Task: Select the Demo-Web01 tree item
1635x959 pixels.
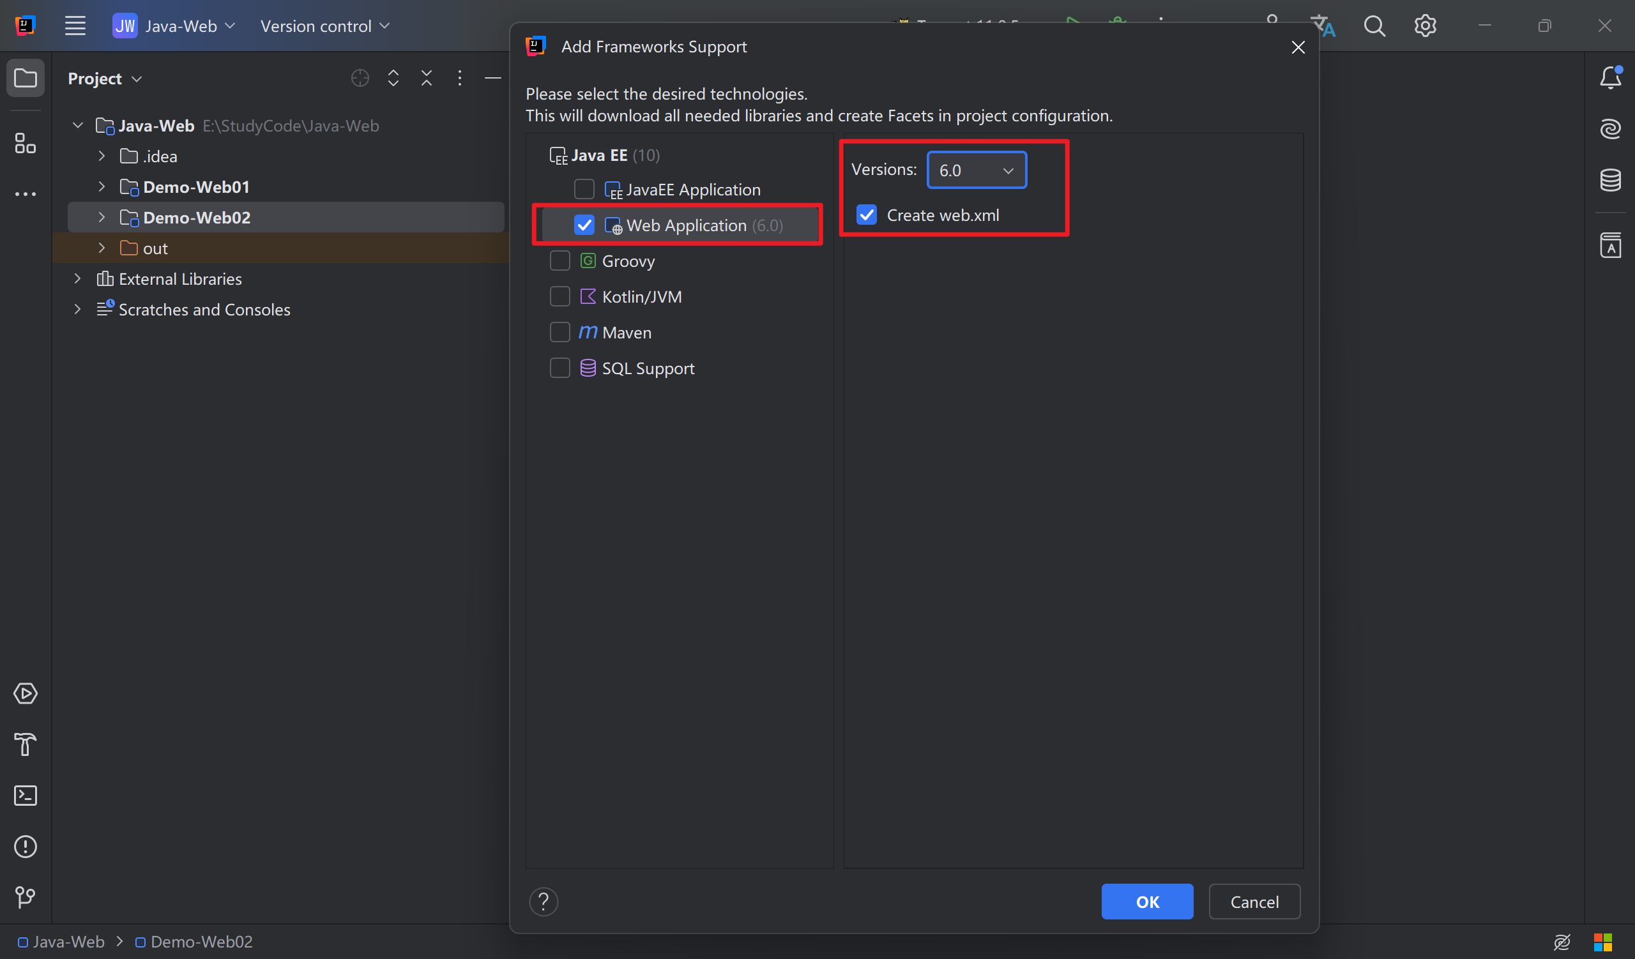Action: tap(196, 186)
